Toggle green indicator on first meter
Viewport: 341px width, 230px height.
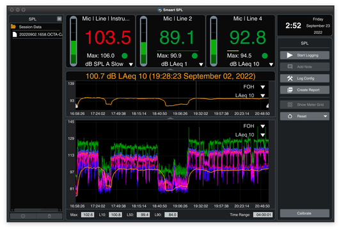pos(125,56)
